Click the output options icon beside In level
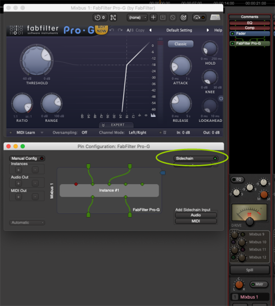Viewport: 275px width, 306px height. [x=165, y=132]
